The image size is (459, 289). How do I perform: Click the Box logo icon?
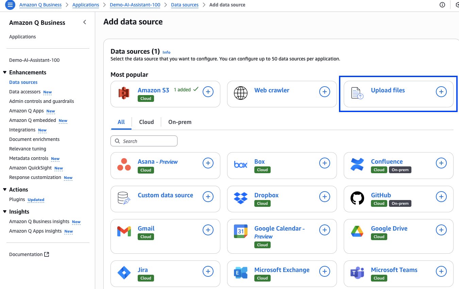(x=241, y=165)
